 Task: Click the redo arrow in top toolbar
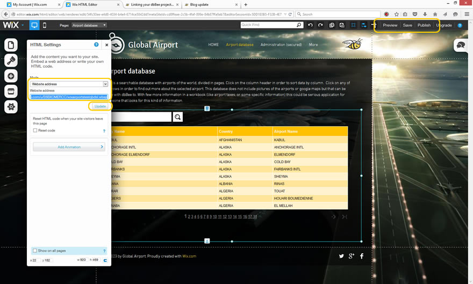point(320,25)
